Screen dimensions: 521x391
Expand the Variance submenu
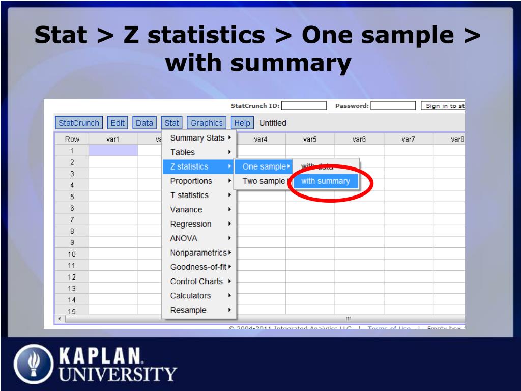coord(199,209)
